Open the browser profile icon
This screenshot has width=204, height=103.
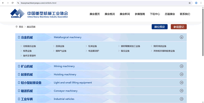click(196, 3)
